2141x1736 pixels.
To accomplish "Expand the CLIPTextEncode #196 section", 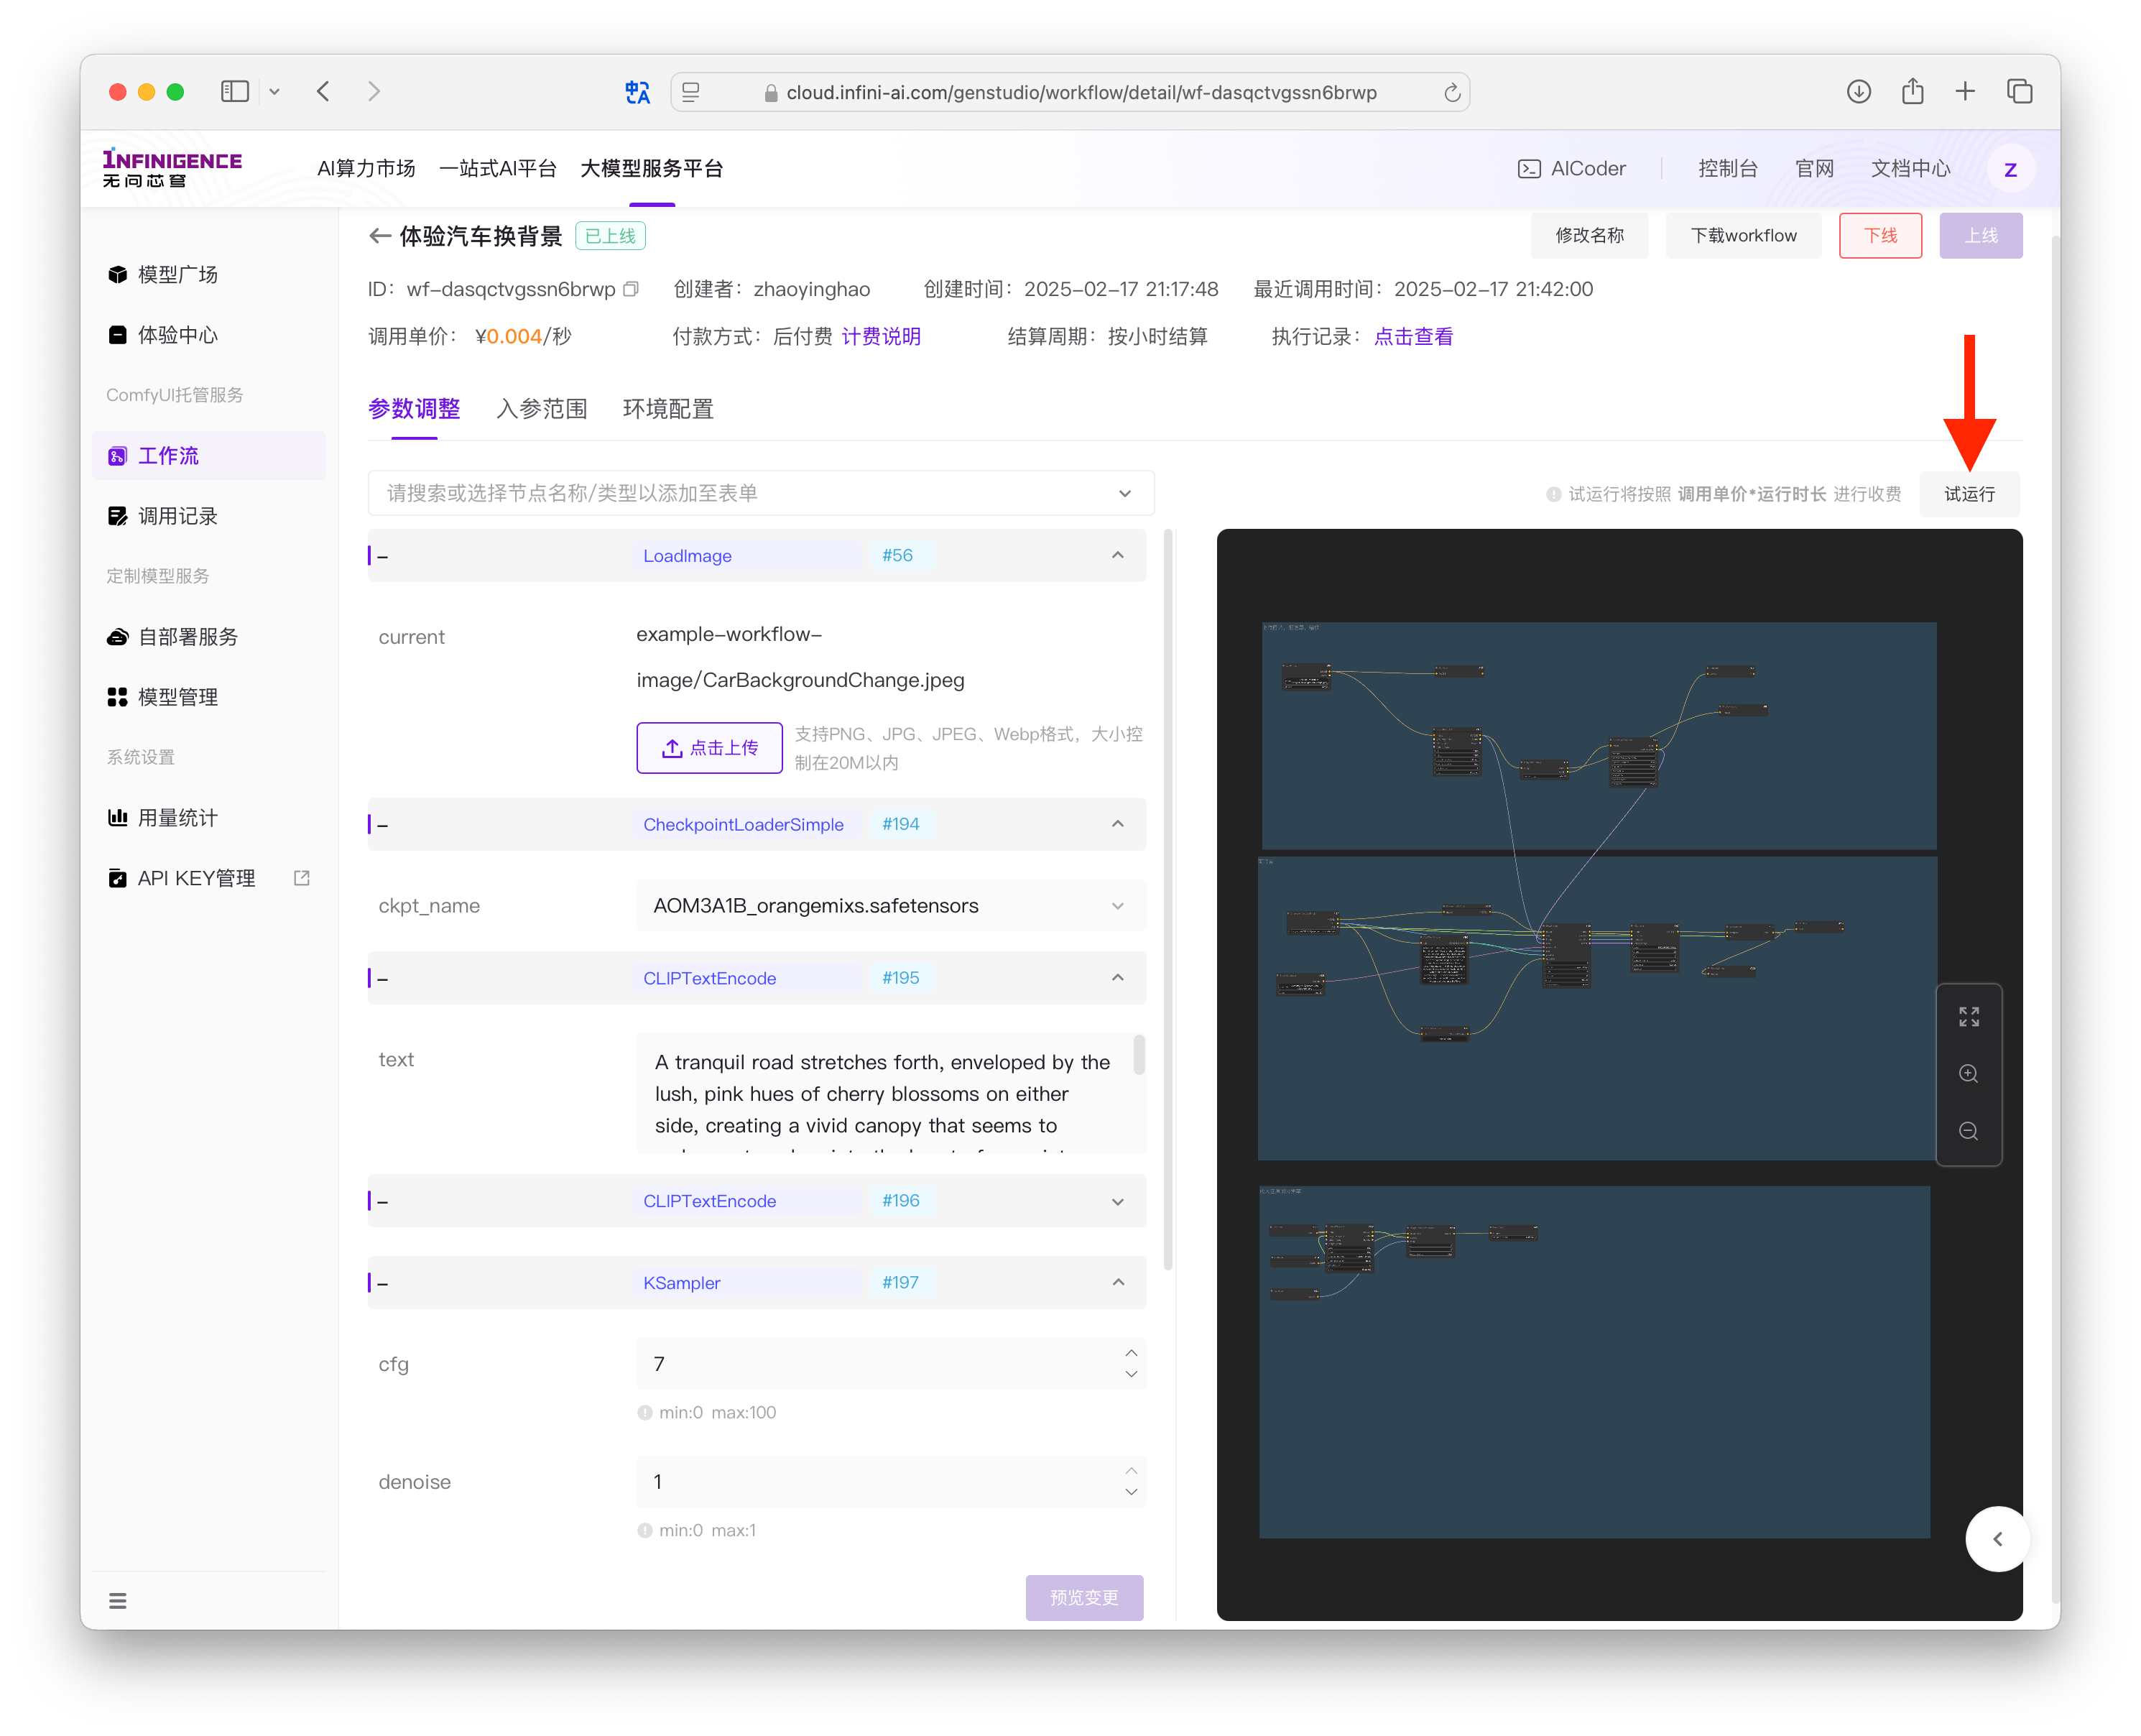I will [x=1118, y=1201].
